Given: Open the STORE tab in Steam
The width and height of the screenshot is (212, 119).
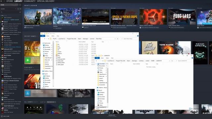Looking at the screenshot, I should pyautogui.click(x=10, y=1).
